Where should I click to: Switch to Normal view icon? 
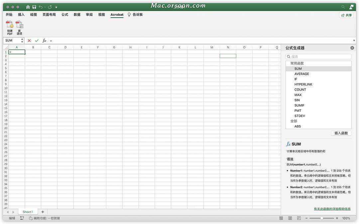(x=281, y=218)
